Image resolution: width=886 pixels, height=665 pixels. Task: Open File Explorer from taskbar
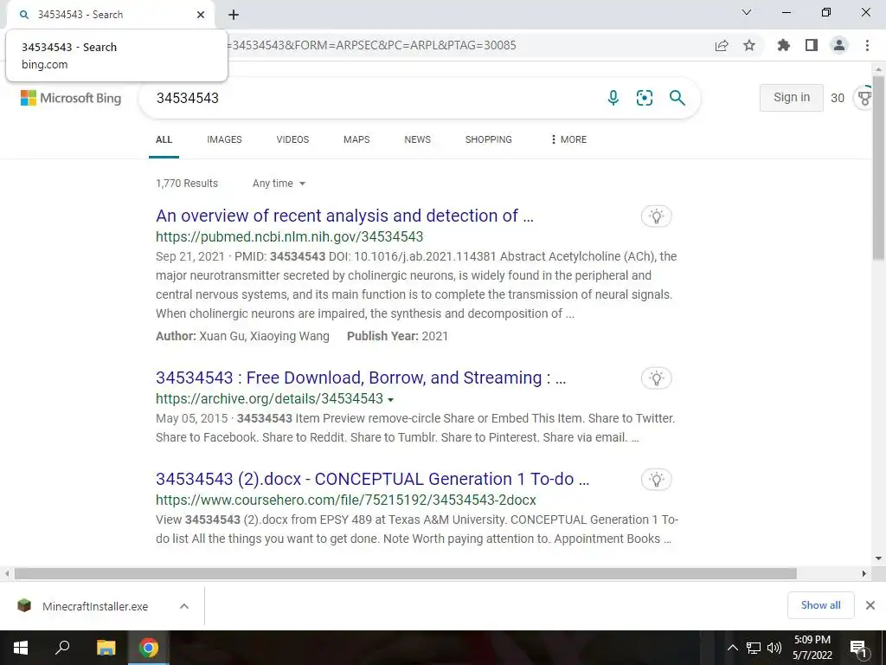pyautogui.click(x=106, y=648)
